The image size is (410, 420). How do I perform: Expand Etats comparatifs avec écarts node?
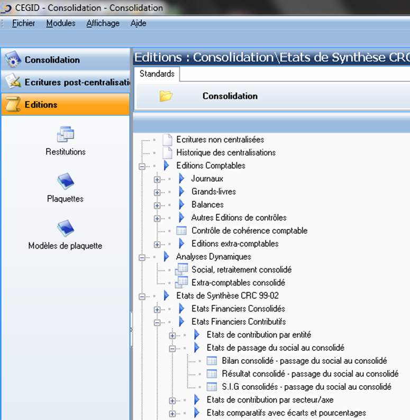coord(172,414)
